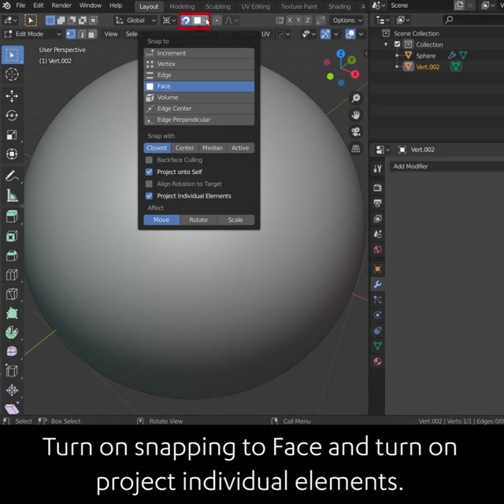
Task: Open the Add Modifier dropdown
Action: [x=441, y=166]
